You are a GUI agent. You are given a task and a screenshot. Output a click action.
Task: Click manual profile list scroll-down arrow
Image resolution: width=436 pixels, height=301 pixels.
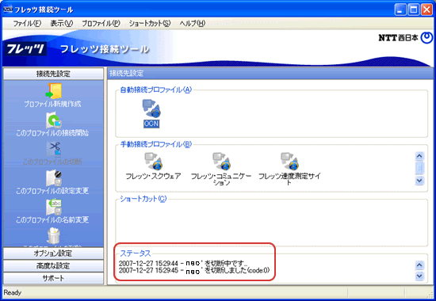[419, 181]
